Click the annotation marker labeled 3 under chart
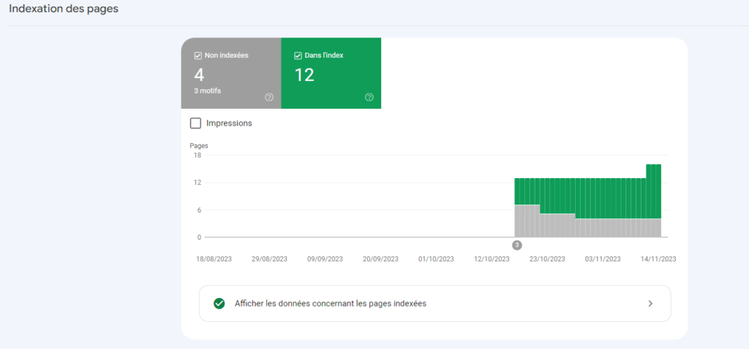Image resolution: width=749 pixels, height=349 pixels. (517, 245)
